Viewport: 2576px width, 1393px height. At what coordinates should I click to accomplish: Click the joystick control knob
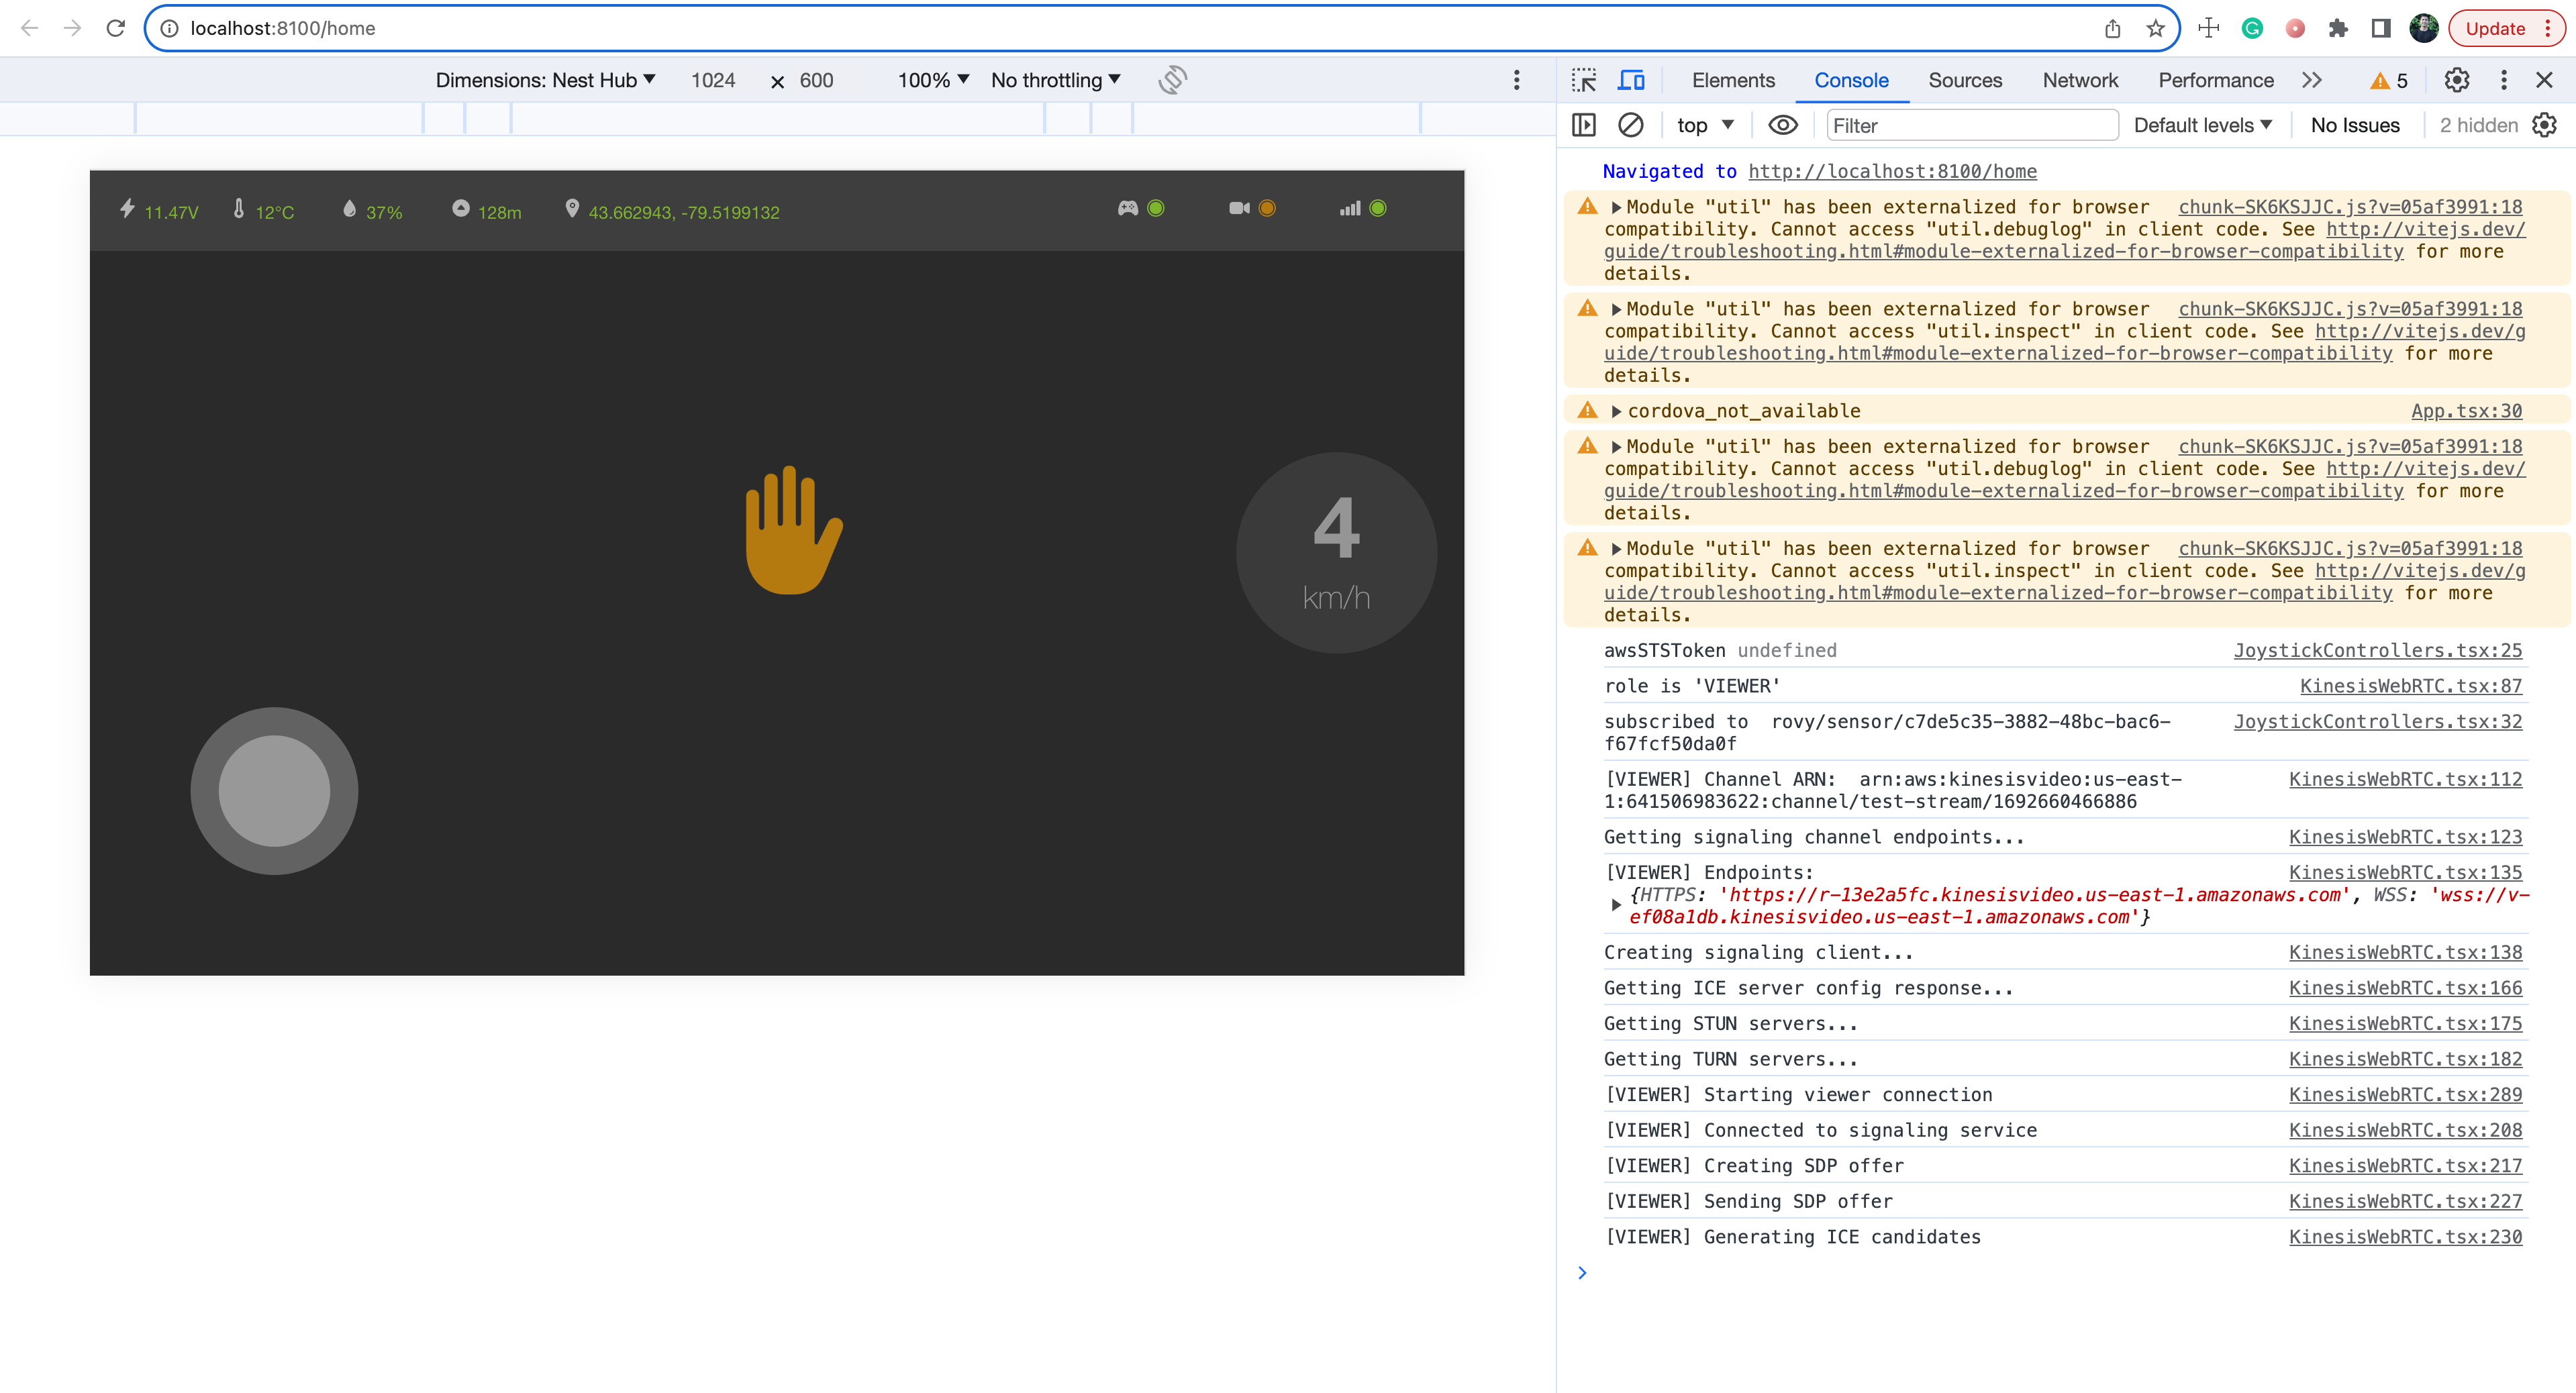(x=274, y=791)
